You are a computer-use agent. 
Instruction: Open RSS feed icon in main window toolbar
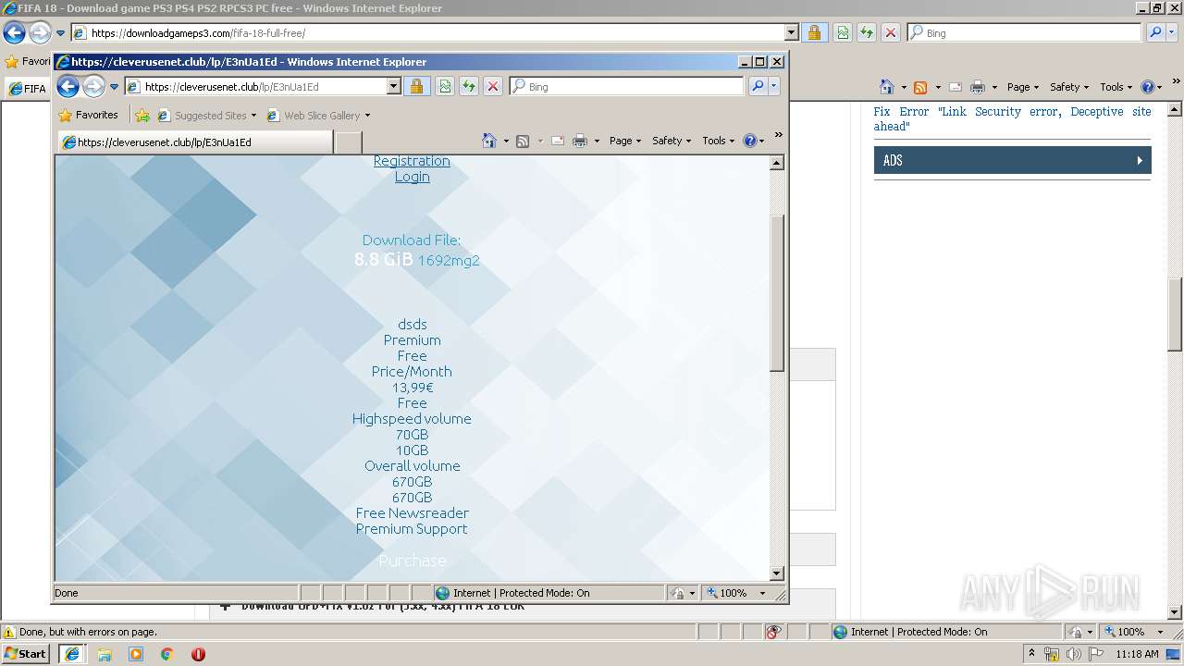(920, 87)
